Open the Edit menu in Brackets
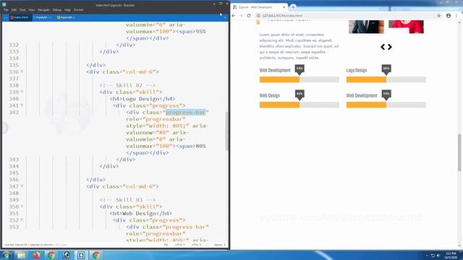Viewport: 463px width, 260px height. click(14, 9)
